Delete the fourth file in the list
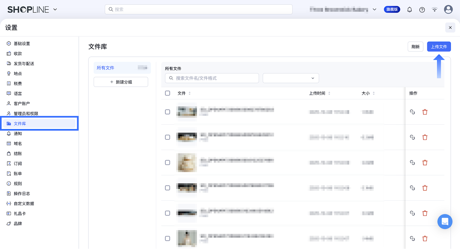 point(425,188)
